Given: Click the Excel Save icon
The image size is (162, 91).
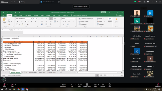Looking at the screenshot, I should click(3, 12).
